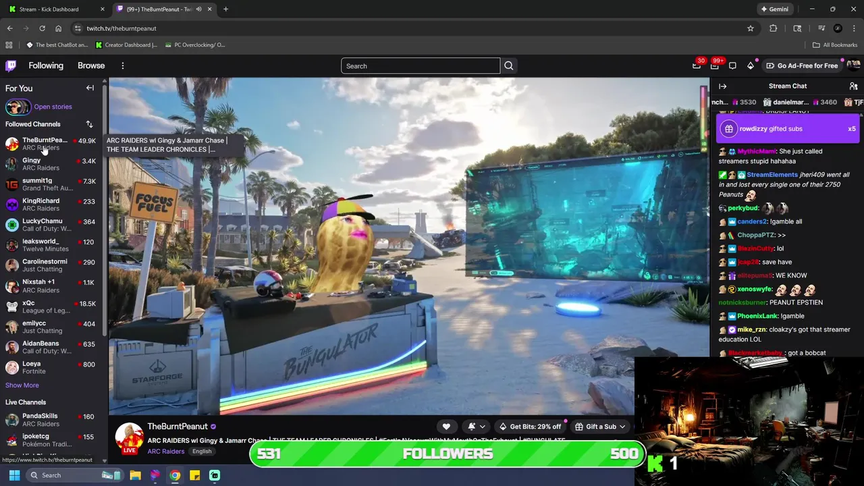Mute the audio of the Twitch tab
Image resolution: width=864 pixels, height=486 pixels.
(x=198, y=9)
